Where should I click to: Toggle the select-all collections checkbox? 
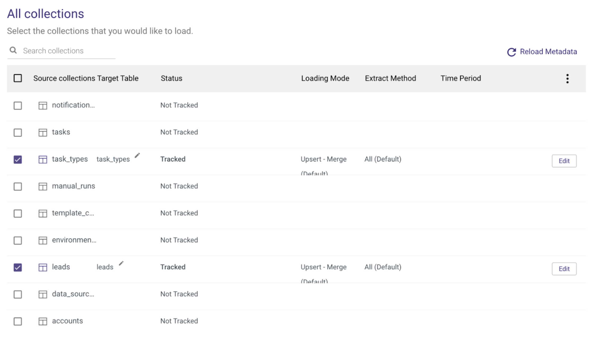coord(18,78)
